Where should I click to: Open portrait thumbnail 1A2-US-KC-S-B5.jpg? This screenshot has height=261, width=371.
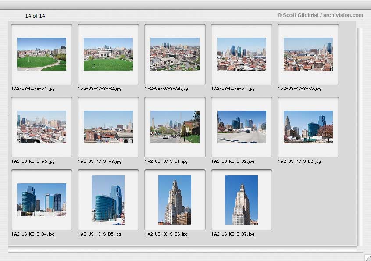[108, 200]
